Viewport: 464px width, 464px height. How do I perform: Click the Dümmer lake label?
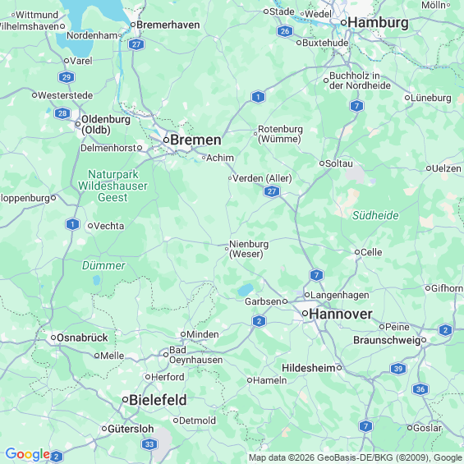point(103,265)
